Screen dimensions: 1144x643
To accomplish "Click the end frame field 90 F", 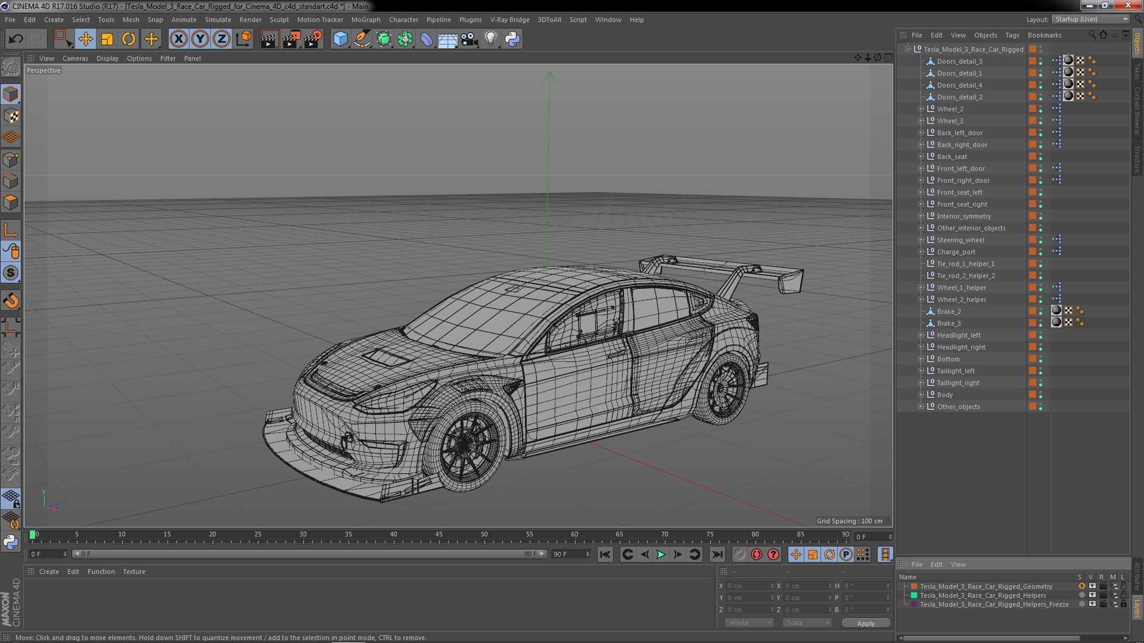I will pos(571,554).
